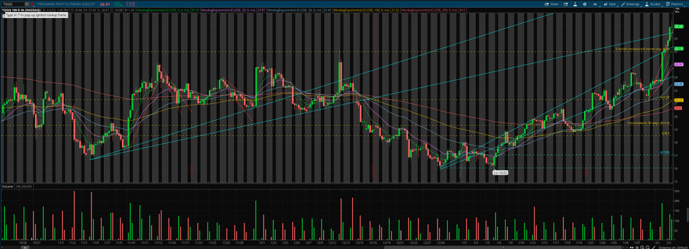Open chart settings gear icon
Image resolution: width=689 pixels, height=249 pixels.
pos(585,4)
